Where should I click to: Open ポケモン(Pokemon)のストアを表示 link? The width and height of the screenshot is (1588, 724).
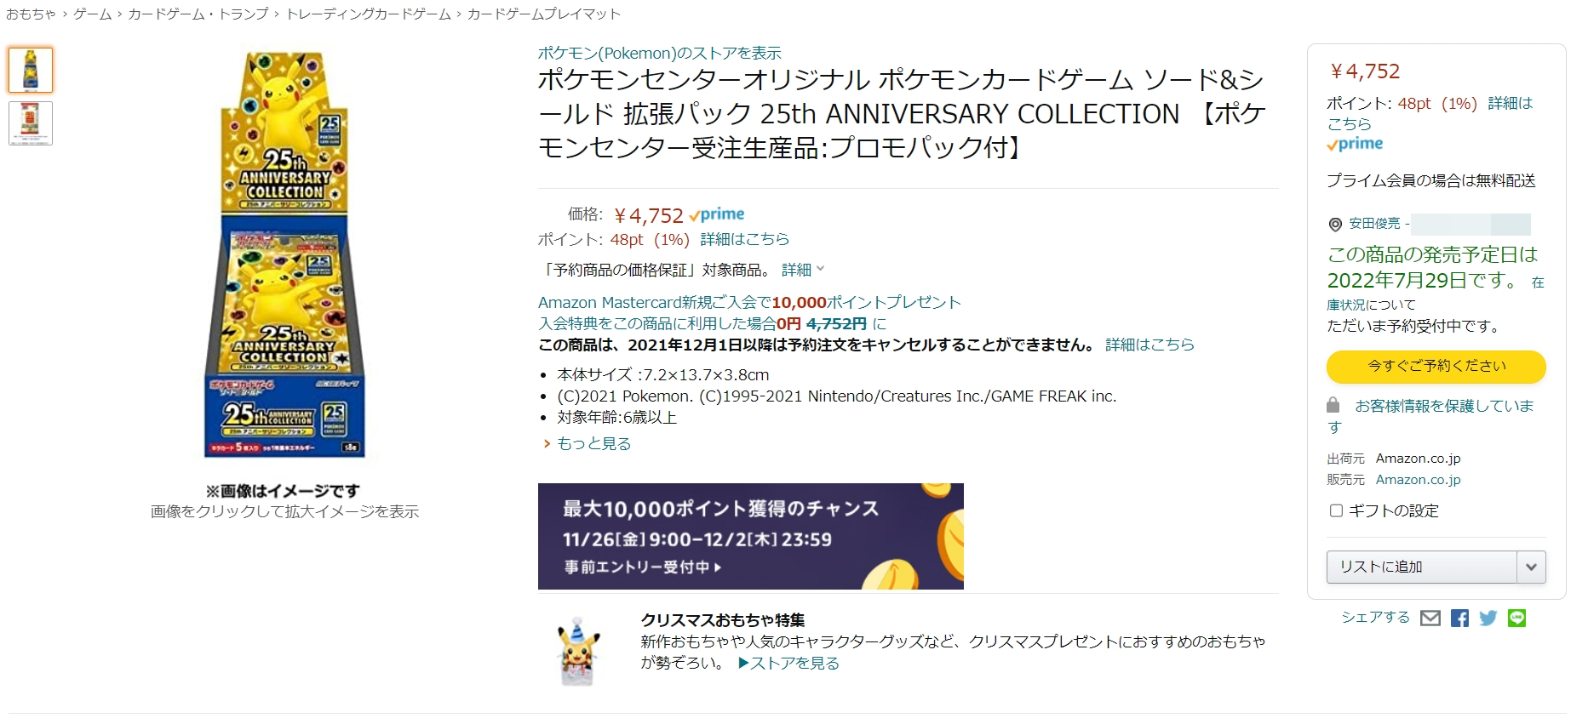coord(659,53)
